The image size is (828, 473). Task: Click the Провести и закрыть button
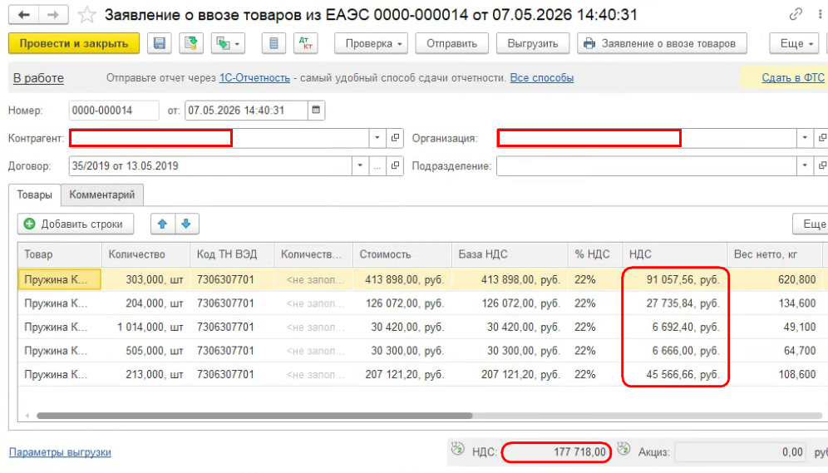[74, 43]
